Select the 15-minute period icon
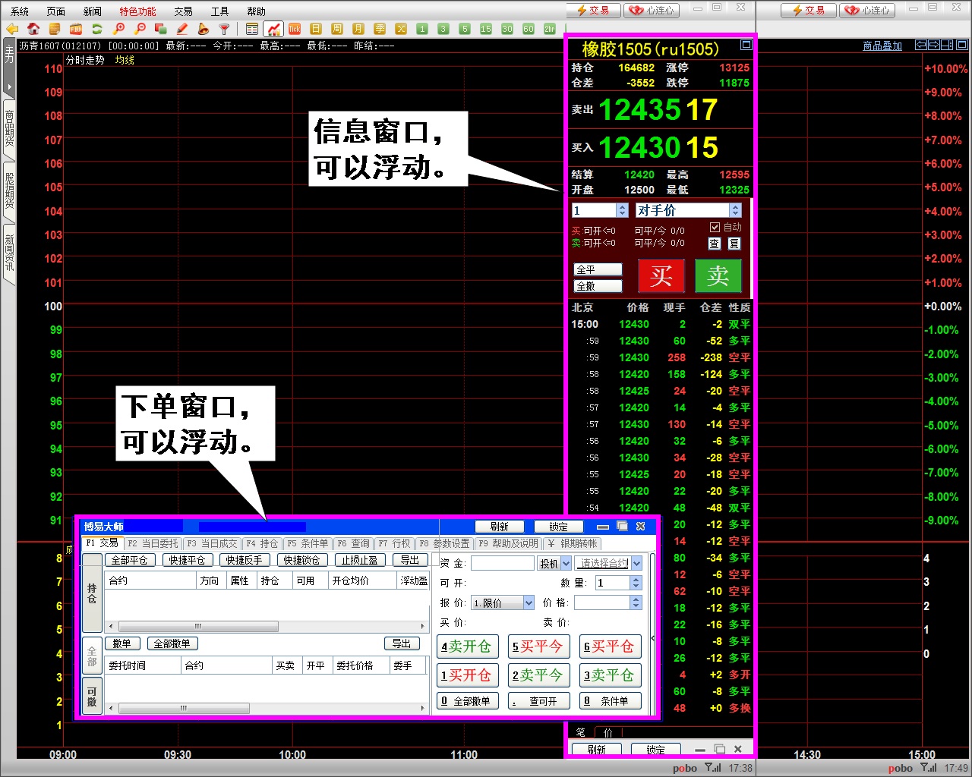 point(486,29)
